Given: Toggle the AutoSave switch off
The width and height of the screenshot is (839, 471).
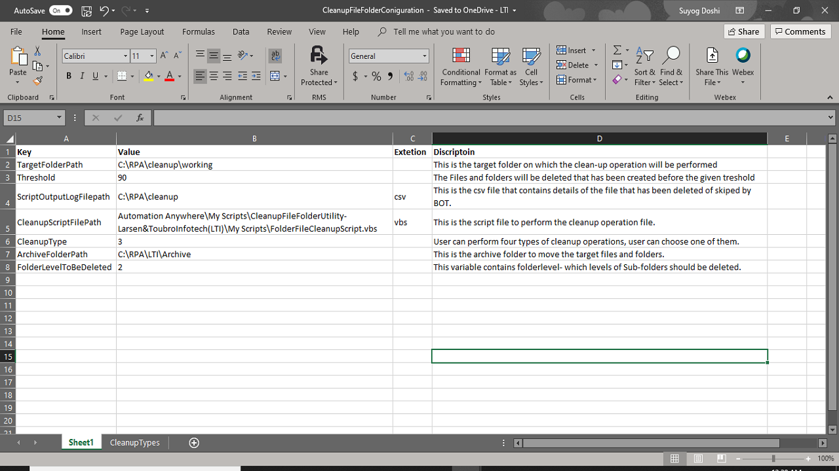Looking at the screenshot, I should pyautogui.click(x=60, y=10).
